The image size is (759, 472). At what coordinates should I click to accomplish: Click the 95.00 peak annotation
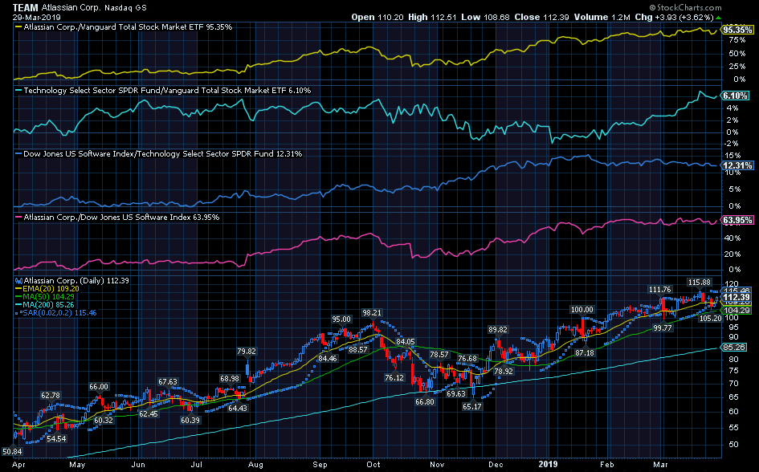click(341, 319)
